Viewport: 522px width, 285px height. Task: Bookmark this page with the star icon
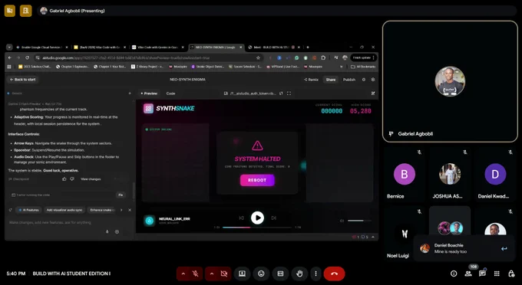pyautogui.click(x=258, y=57)
